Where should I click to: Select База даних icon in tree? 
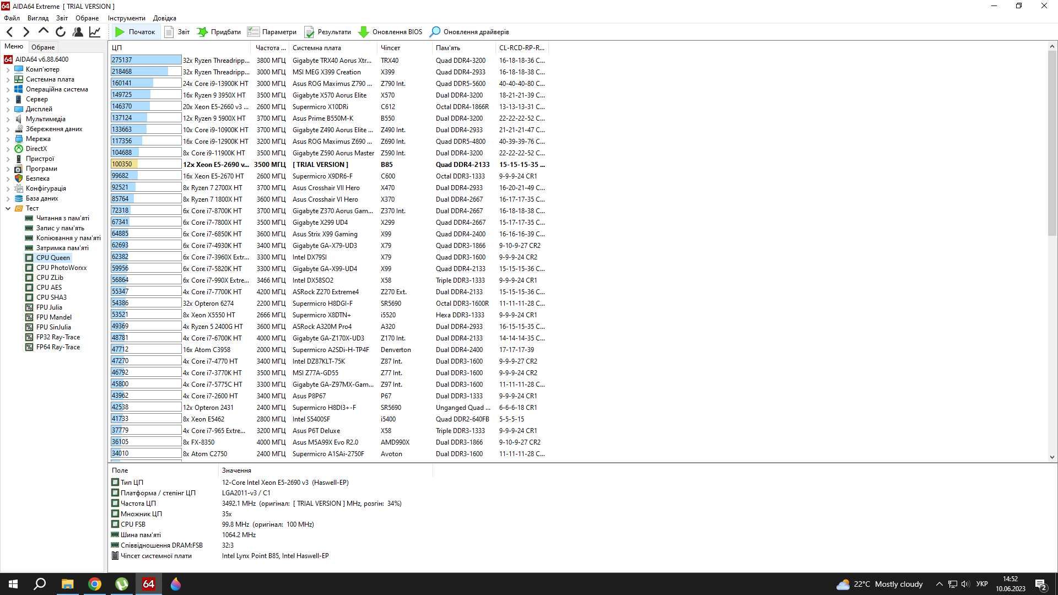(19, 198)
